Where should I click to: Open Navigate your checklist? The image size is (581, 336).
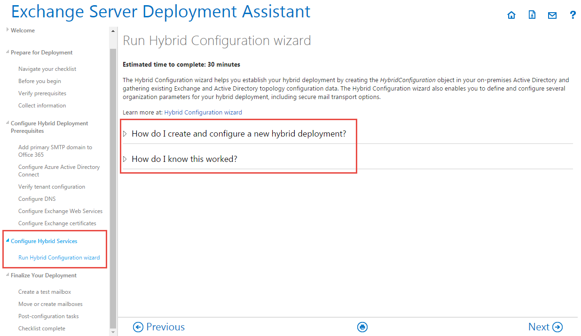pos(47,69)
